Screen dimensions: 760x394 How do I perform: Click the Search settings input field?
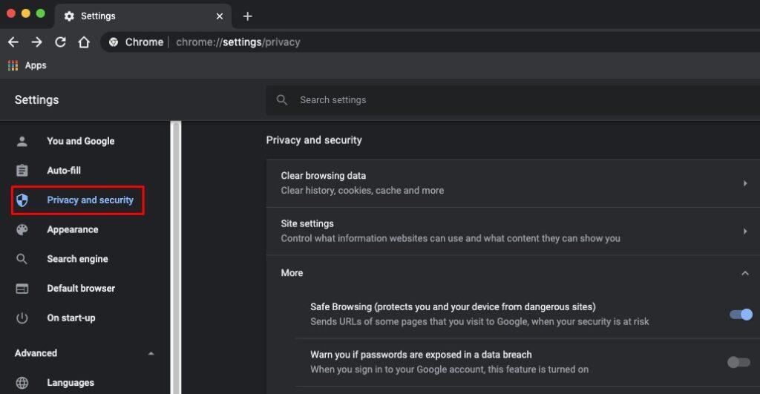(513, 100)
